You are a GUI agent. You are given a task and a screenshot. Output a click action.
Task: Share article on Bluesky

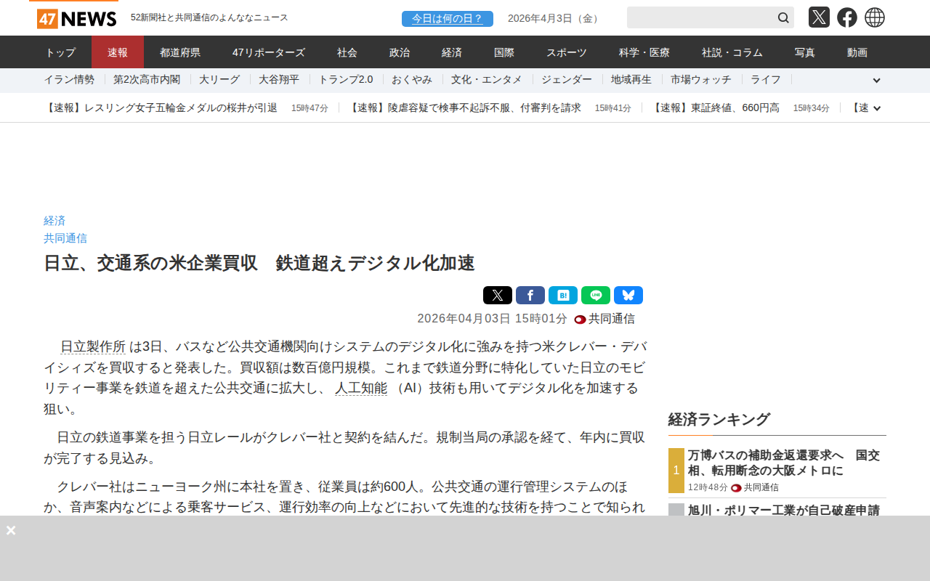[628, 295]
